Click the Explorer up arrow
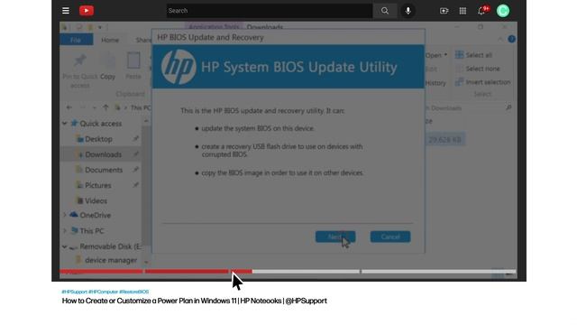The height and width of the screenshot is (325, 577). tap(105, 107)
